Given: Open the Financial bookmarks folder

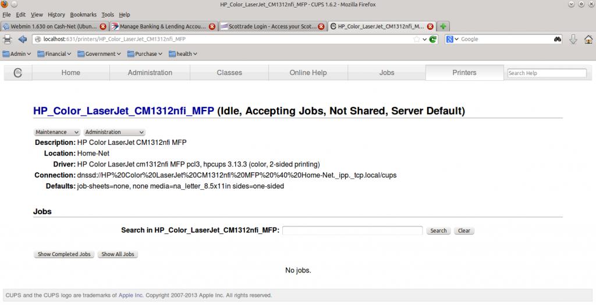Looking at the screenshot, I should tap(54, 54).
